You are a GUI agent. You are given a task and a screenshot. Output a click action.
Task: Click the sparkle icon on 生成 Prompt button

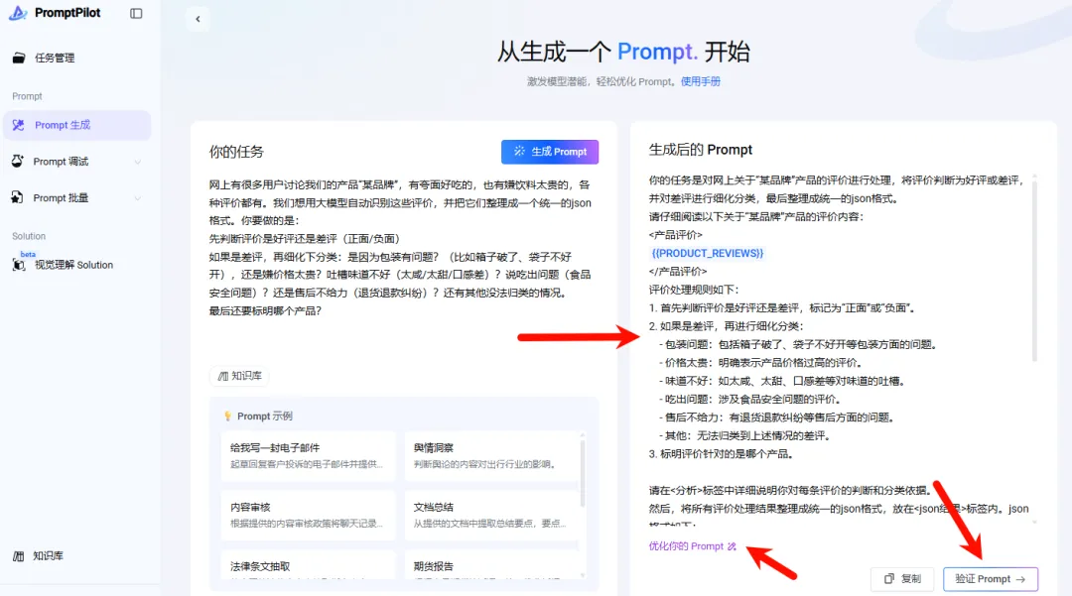519,152
